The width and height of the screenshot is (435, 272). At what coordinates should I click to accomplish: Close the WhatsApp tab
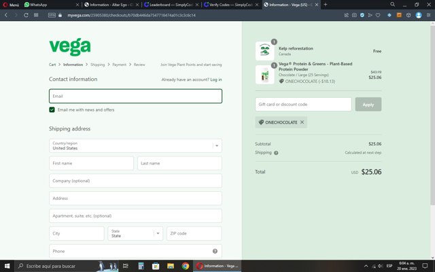click(x=77, y=5)
